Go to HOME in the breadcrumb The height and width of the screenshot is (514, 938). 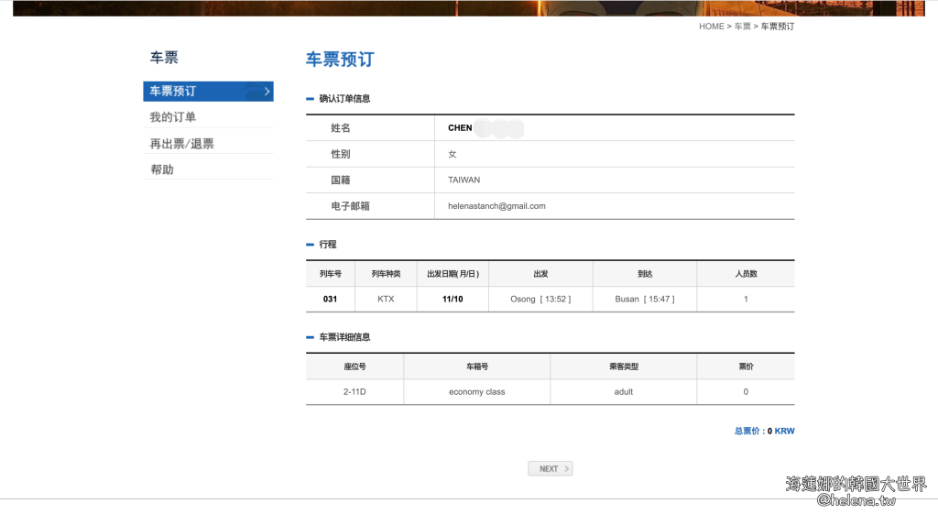point(711,27)
